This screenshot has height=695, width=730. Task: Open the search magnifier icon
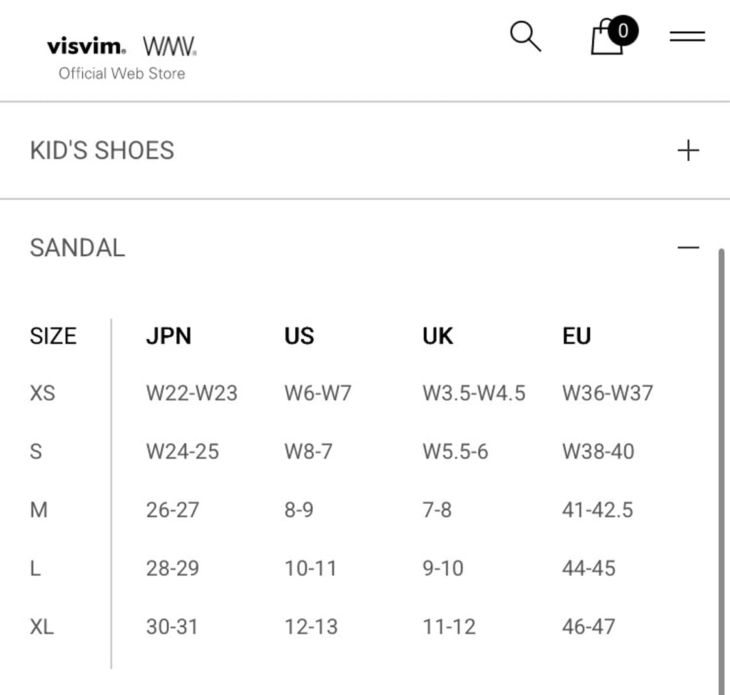(526, 36)
